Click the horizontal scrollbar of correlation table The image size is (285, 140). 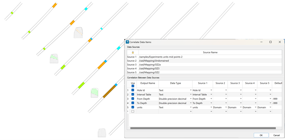pos(203,128)
